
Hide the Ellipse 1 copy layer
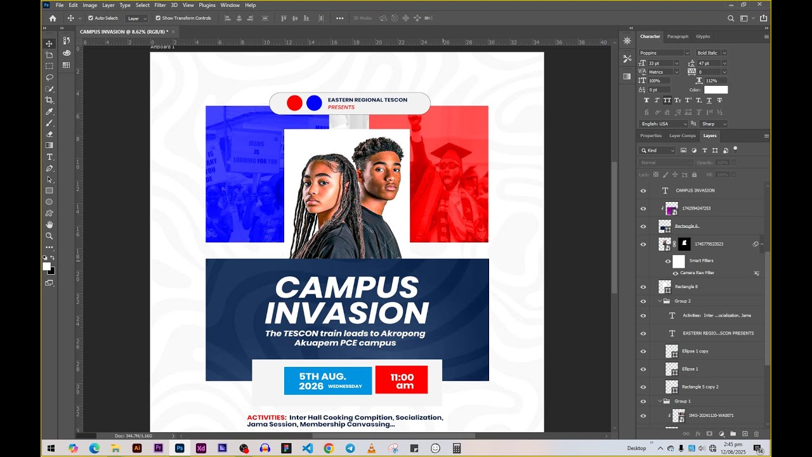(x=643, y=351)
